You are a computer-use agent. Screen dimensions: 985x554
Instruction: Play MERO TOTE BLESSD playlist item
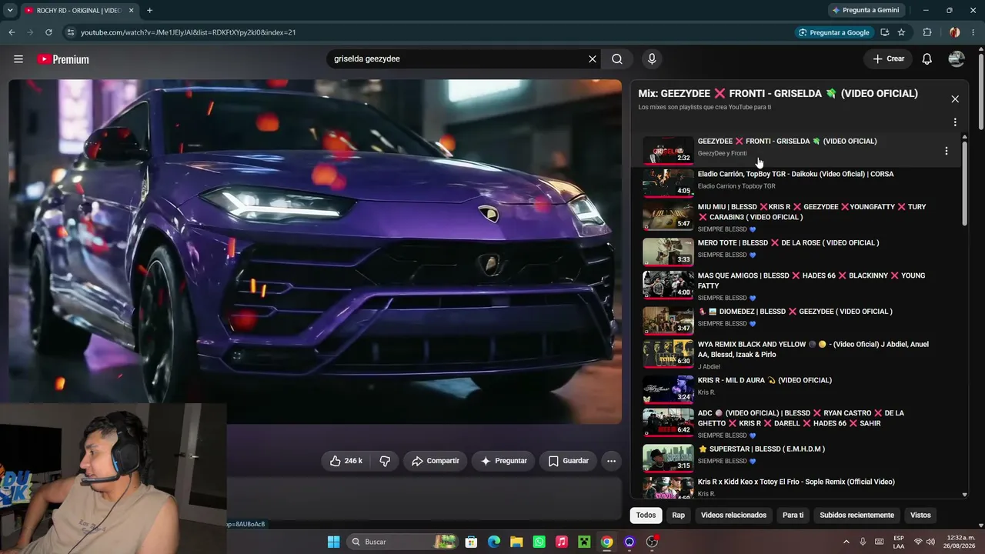point(796,251)
